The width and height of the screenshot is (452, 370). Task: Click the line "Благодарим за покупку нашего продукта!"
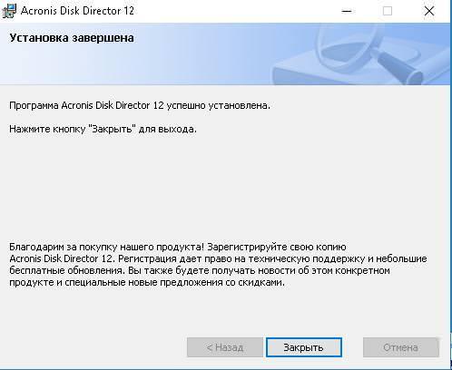pos(107,247)
